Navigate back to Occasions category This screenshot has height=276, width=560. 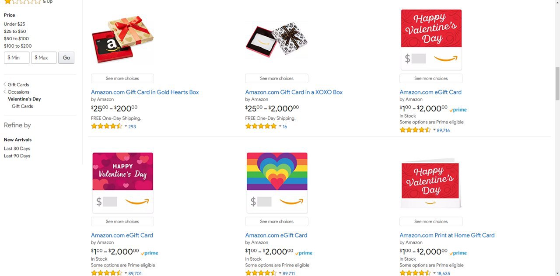pyautogui.click(x=18, y=92)
